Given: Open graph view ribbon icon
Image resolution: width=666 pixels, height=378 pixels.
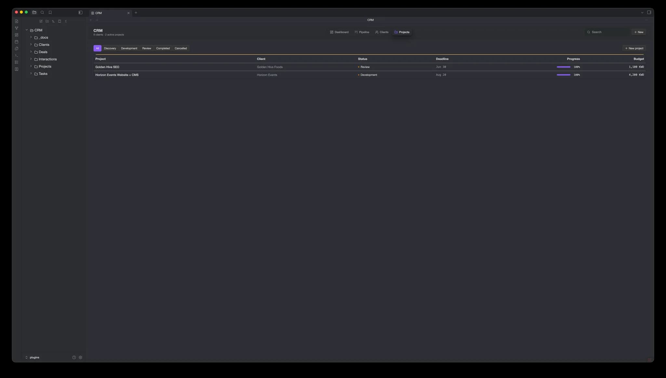Looking at the screenshot, I should point(17,28).
